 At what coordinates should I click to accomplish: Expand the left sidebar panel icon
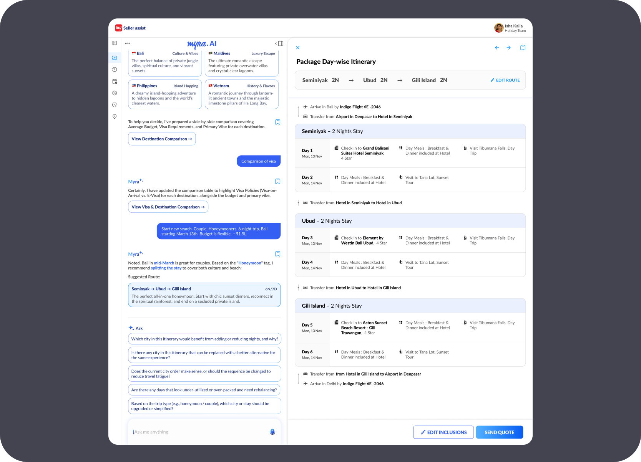(x=115, y=43)
